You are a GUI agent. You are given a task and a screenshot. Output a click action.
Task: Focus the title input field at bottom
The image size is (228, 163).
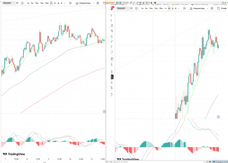click(x=159, y=162)
